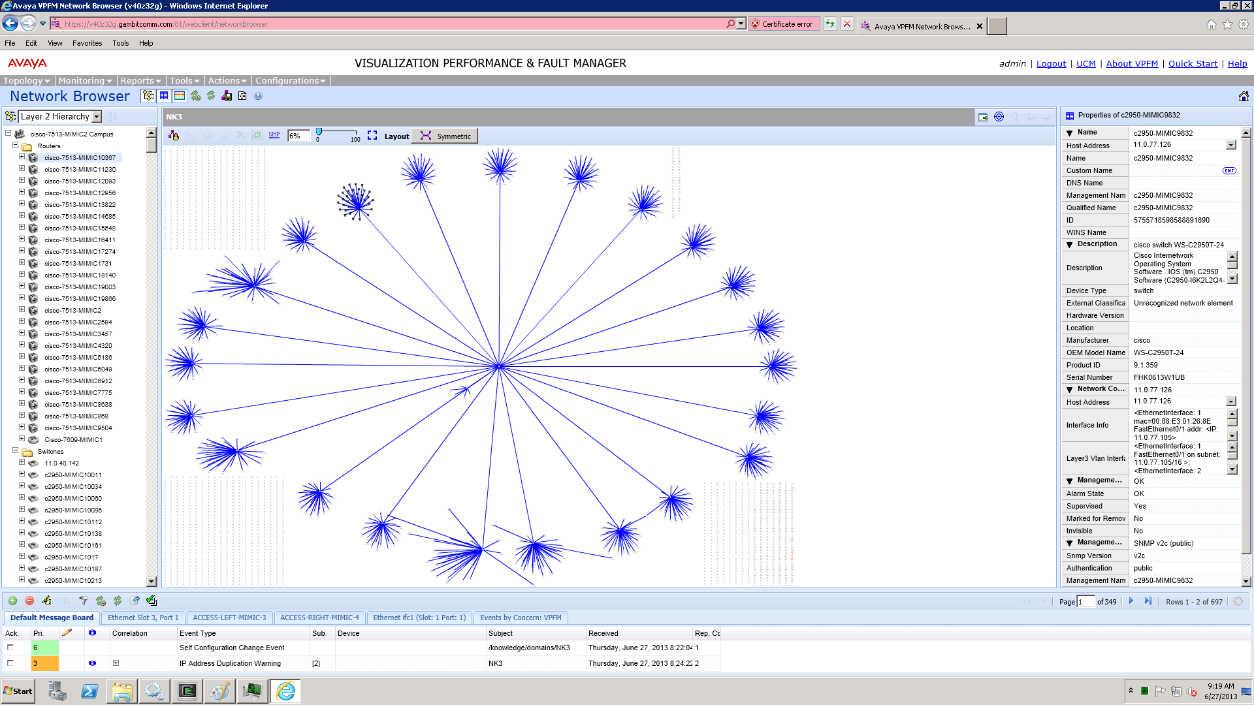1254x705 pixels.
Task: Switch to Ethernet Slot 3, Port 1 tab
Action: click(x=143, y=618)
